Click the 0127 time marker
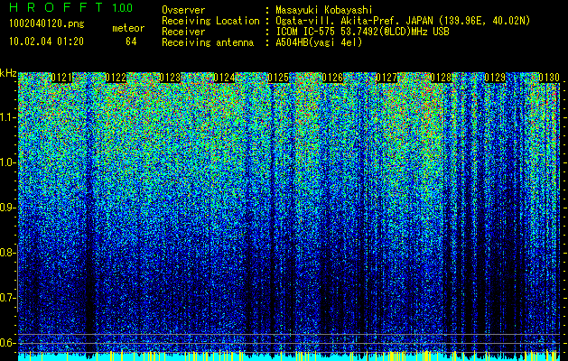The width and height of the screenshot is (568, 361). (386, 78)
